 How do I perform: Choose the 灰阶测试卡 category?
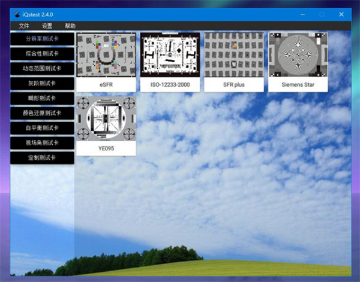pyautogui.click(x=42, y=84)
